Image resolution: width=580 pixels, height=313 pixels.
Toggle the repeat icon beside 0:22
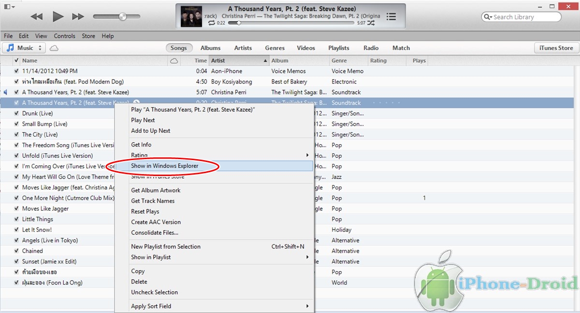[212, 23]
